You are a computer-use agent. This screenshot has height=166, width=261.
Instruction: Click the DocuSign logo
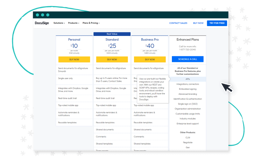click(42, 23)
